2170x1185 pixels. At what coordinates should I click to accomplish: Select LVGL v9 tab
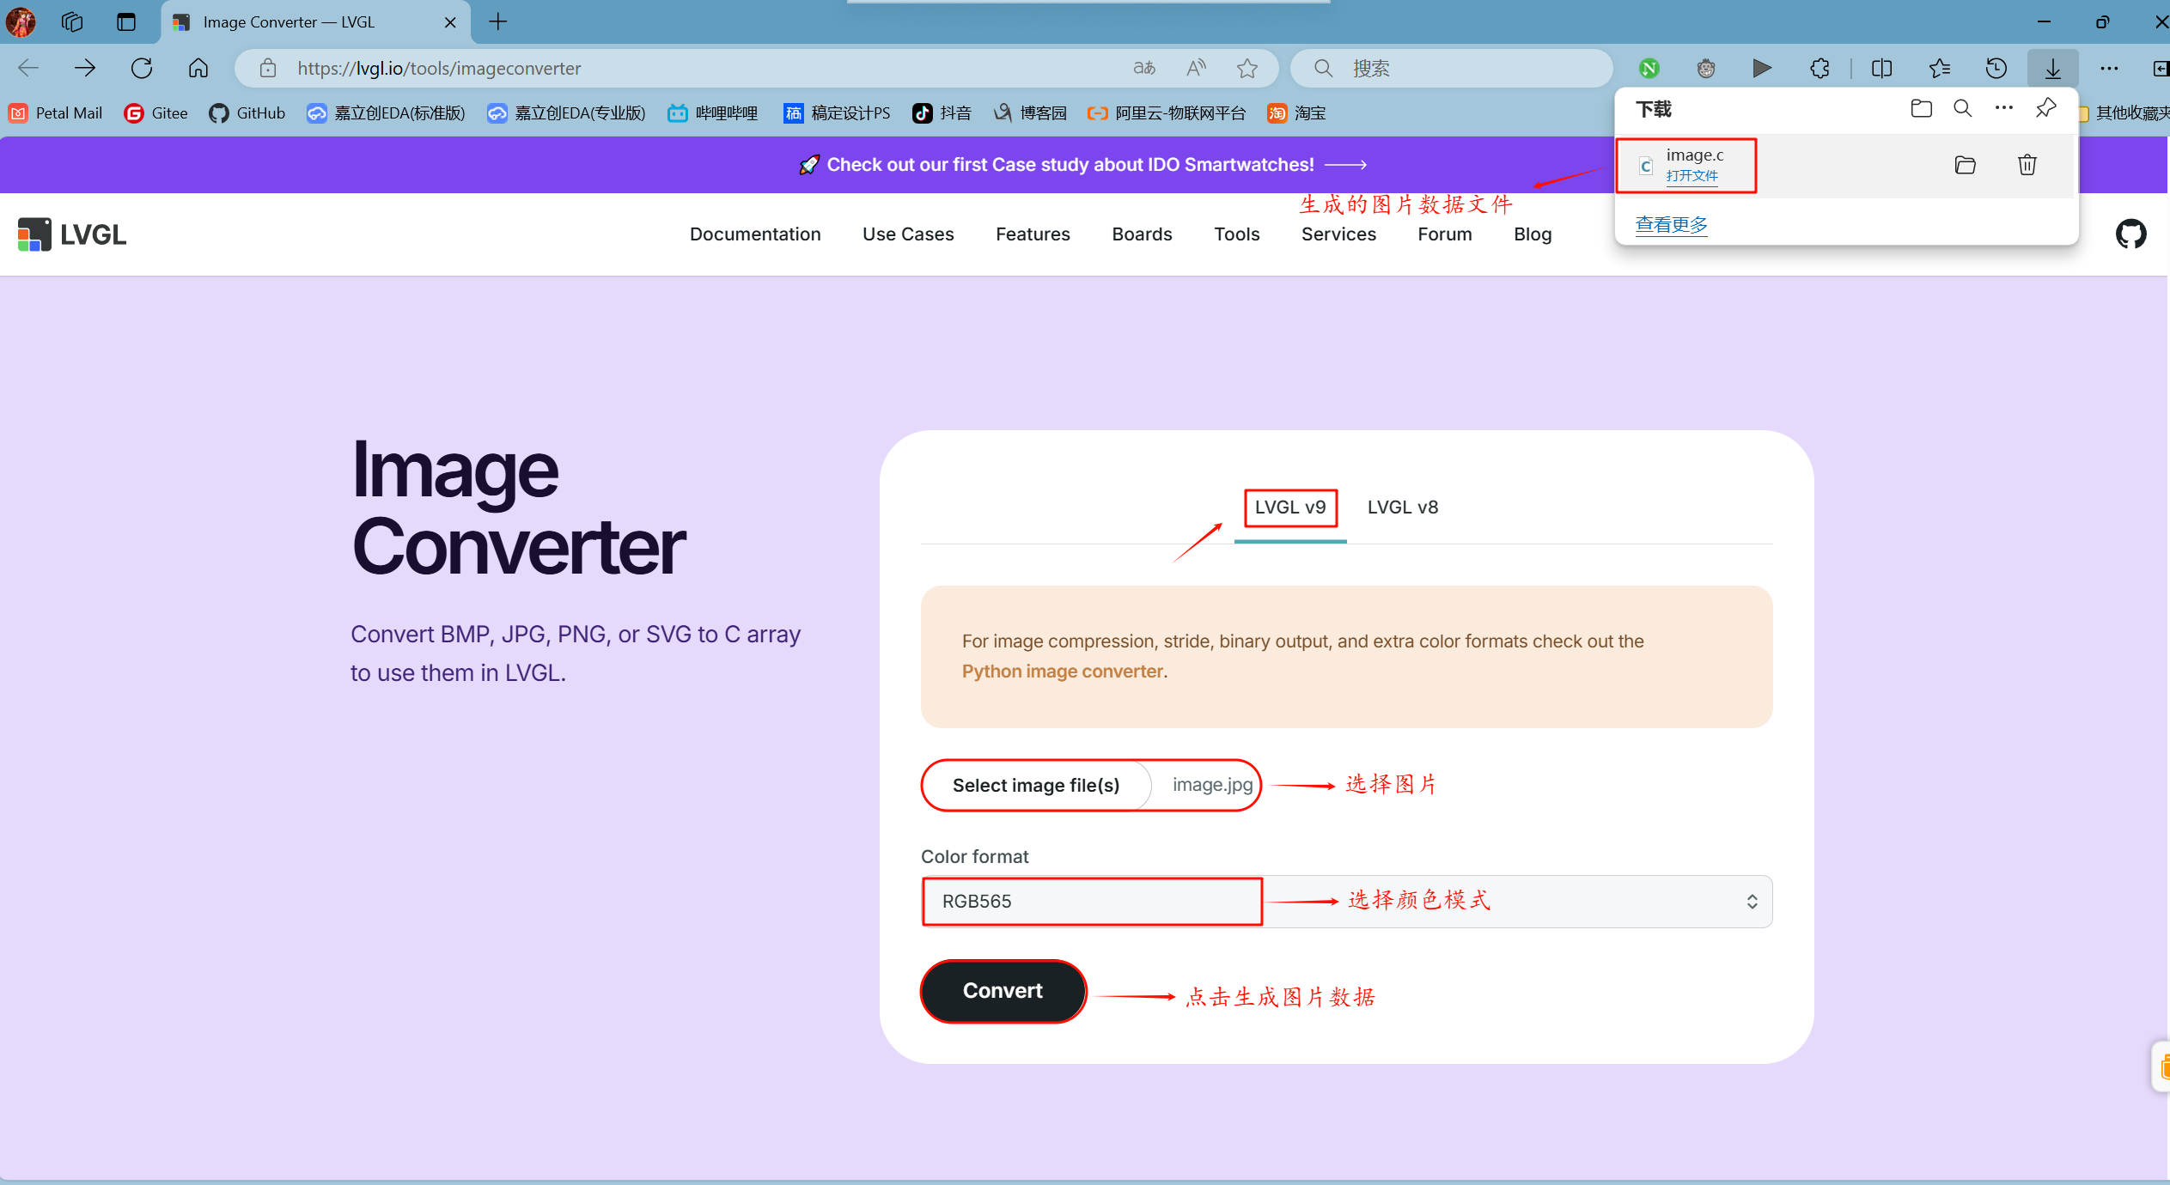point(1290,507)
